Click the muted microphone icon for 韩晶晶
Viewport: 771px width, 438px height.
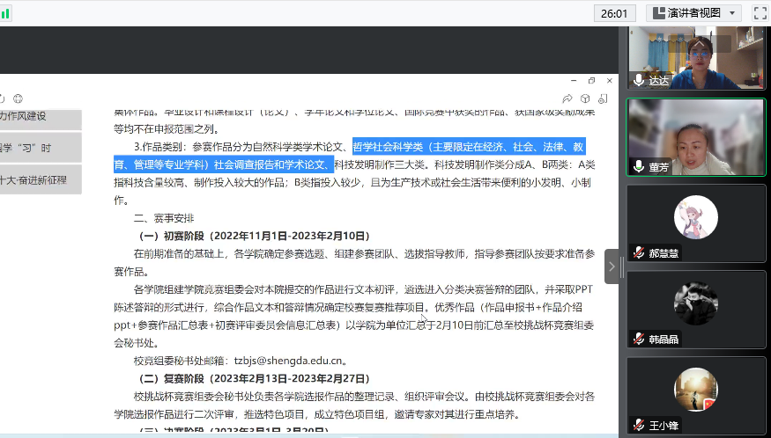click(x=639, y=339)
